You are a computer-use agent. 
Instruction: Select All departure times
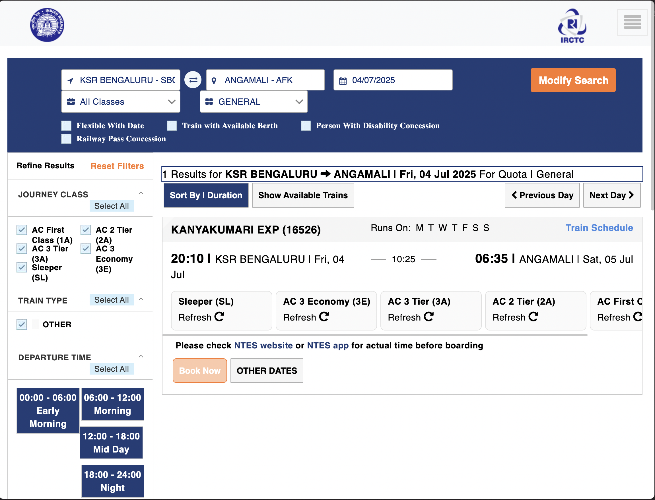112,369
